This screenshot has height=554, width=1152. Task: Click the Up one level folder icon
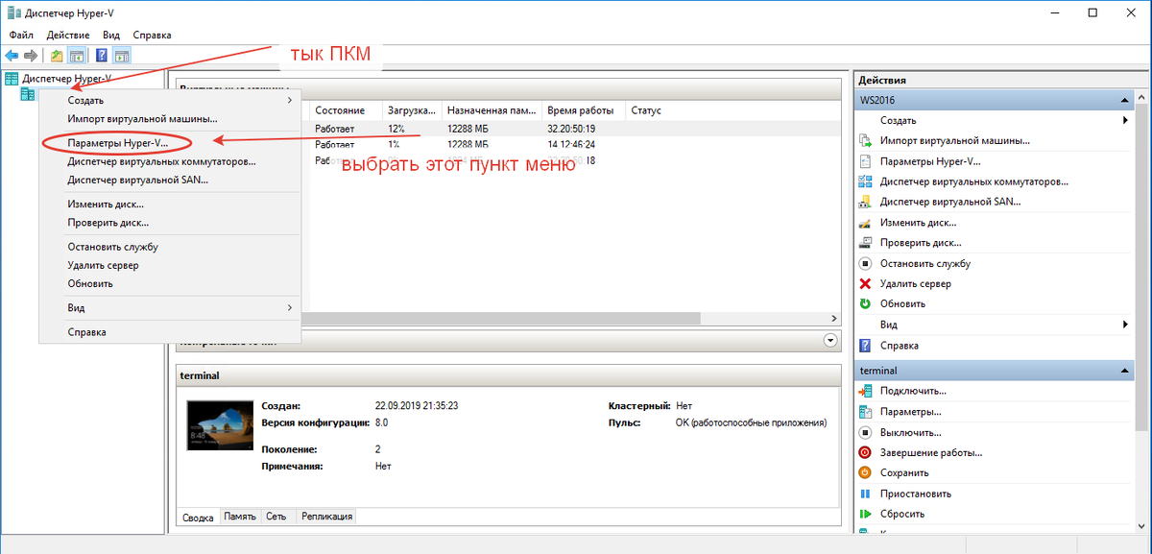tap(58, 56)
